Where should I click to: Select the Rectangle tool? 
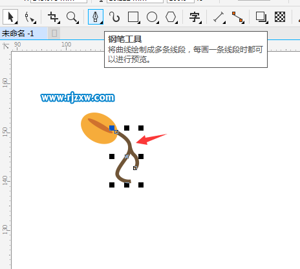[134, 17]
